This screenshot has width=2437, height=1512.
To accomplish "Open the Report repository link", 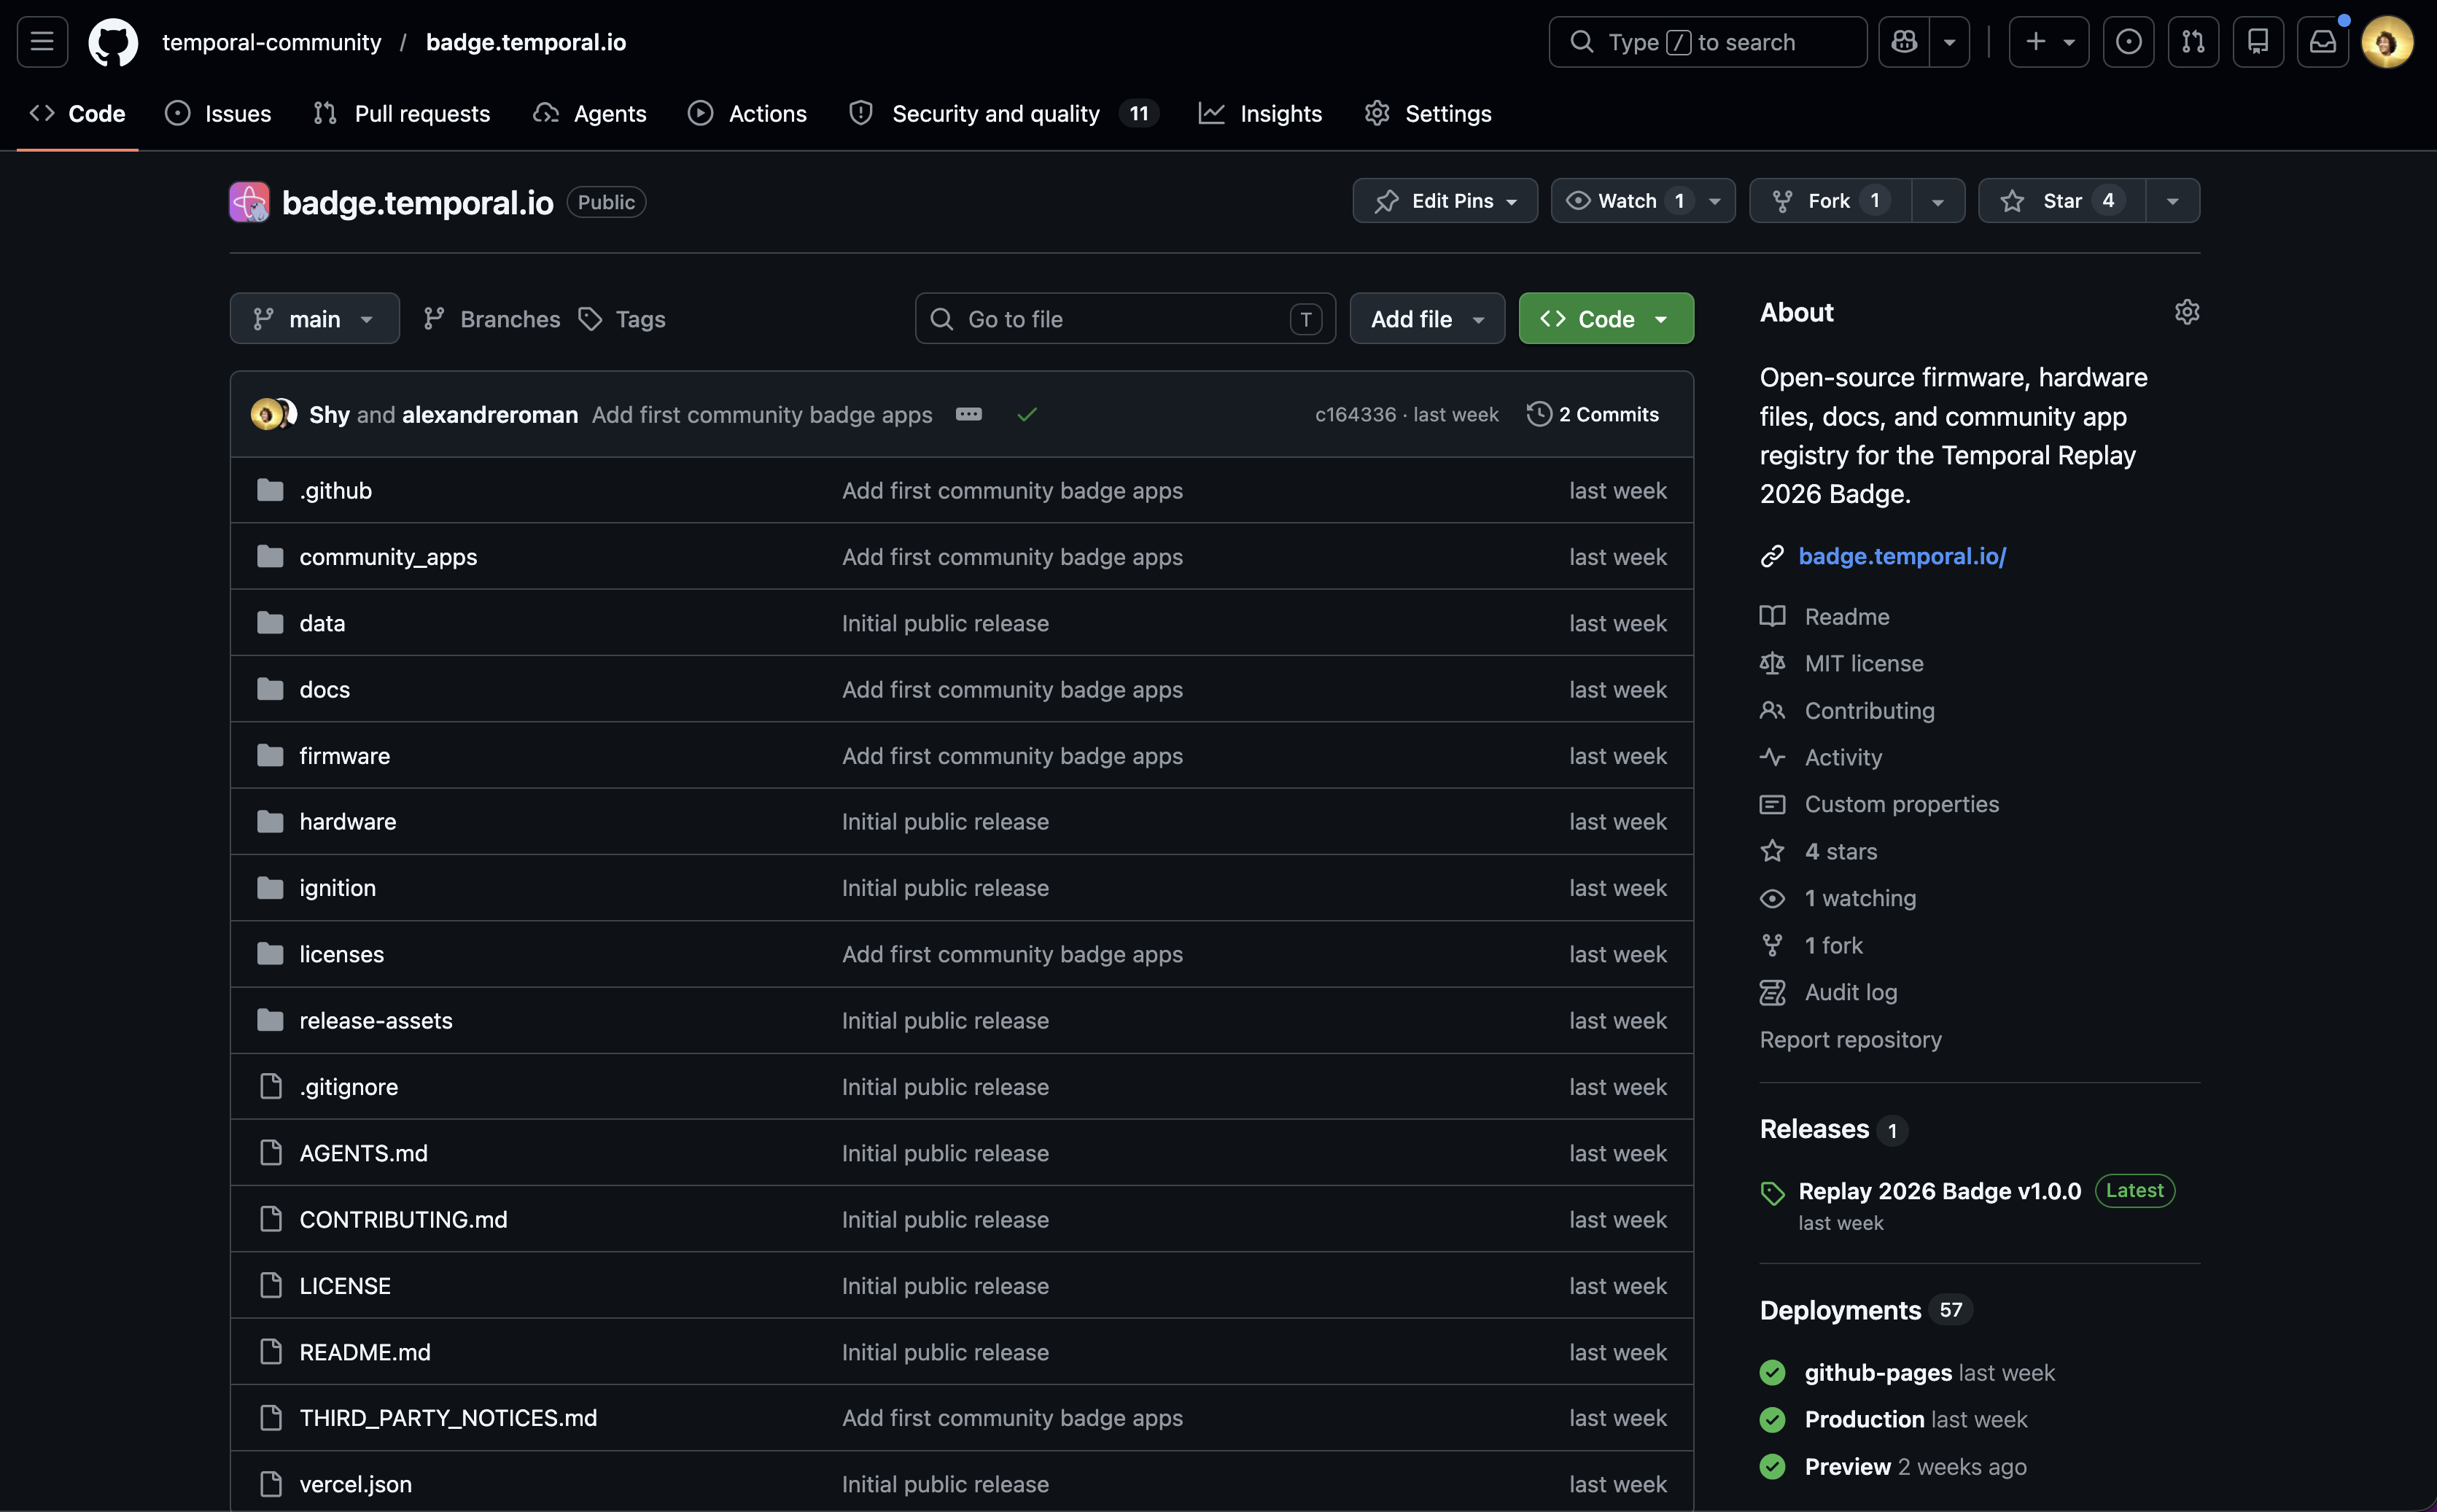I will pyautogui.click(x=1850, y=1040).
